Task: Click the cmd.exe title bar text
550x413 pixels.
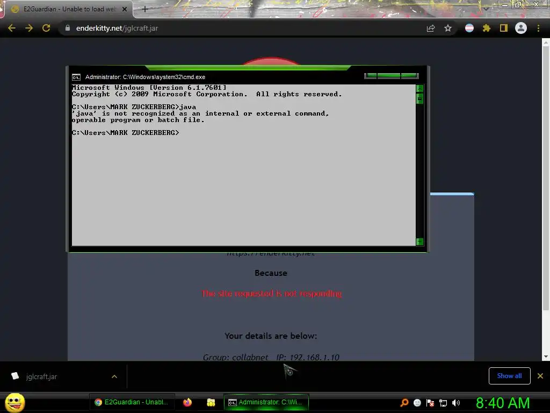Action: [145, 77]
